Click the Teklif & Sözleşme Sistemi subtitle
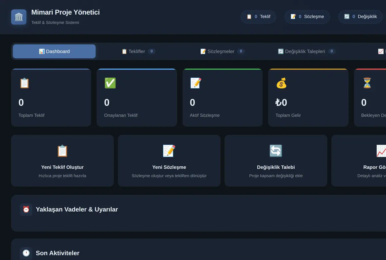The width and height of the screenshot is (386, 260). point(55,22)
